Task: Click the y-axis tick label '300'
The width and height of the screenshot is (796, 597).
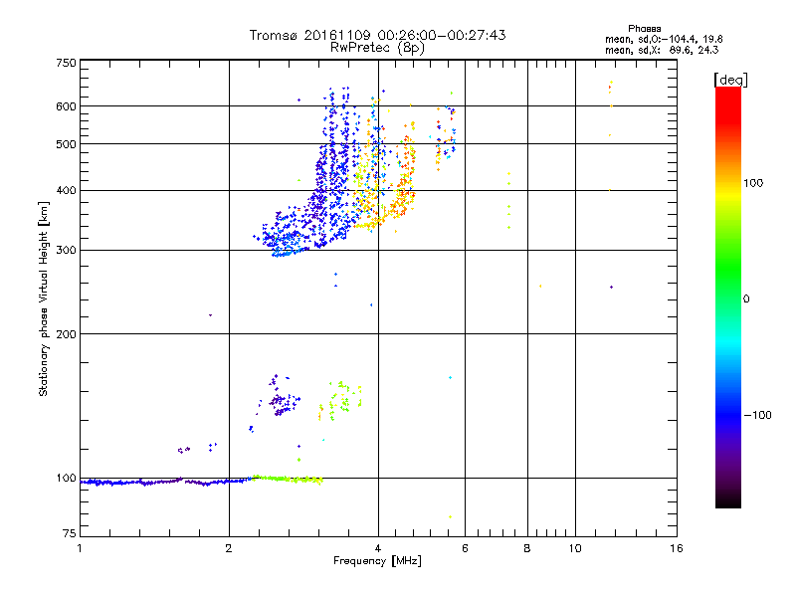Action: point(66,251)
